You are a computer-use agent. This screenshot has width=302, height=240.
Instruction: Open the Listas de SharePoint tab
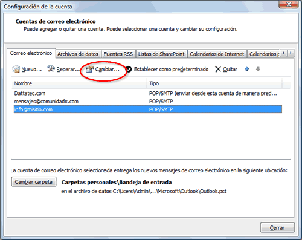[161, 54]
